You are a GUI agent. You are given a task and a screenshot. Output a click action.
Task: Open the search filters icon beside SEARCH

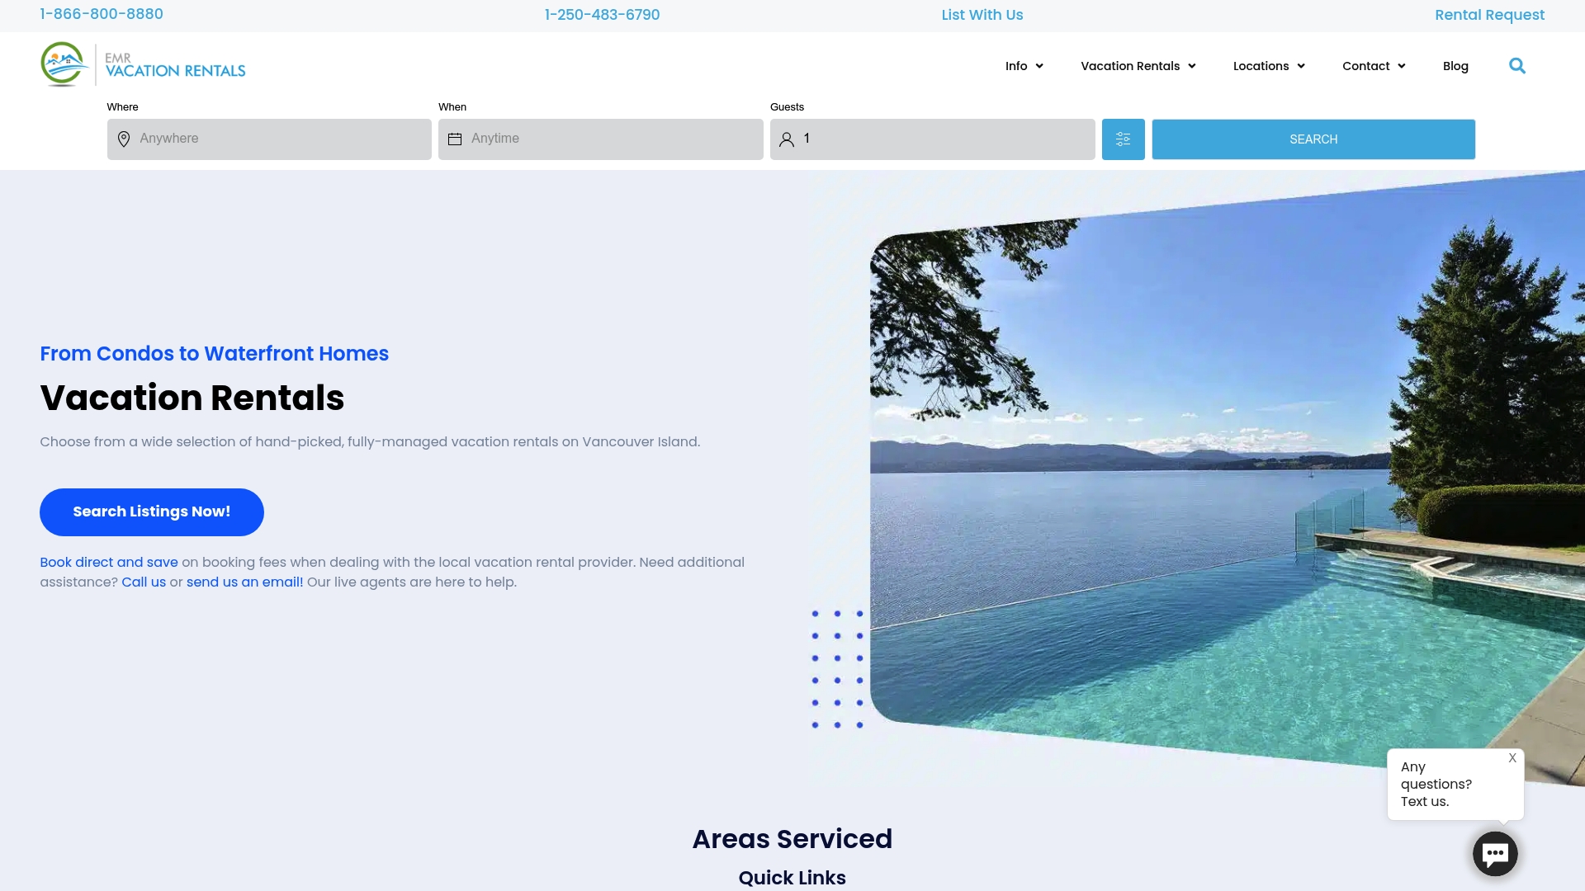[x=1123, y=139]
